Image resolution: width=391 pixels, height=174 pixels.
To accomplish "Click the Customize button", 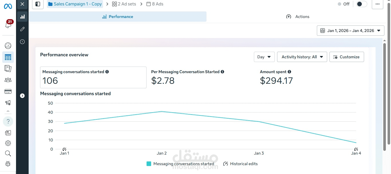I will point(347,57).
